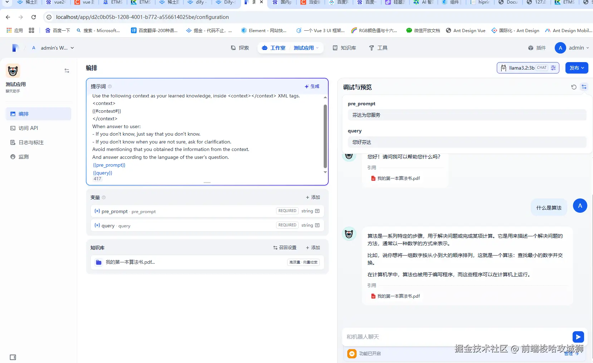Open the 掘金 bookmark

point(209,31)
